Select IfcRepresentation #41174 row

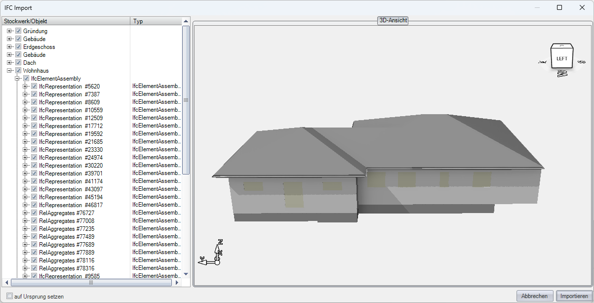pyautogui.click(x=71, y=181)
